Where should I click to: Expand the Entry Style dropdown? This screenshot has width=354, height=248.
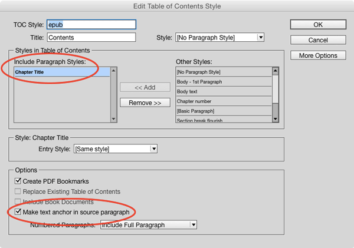[116, 149]
